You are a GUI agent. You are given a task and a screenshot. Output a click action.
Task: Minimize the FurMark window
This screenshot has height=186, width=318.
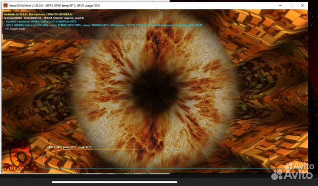pos(279,5)
